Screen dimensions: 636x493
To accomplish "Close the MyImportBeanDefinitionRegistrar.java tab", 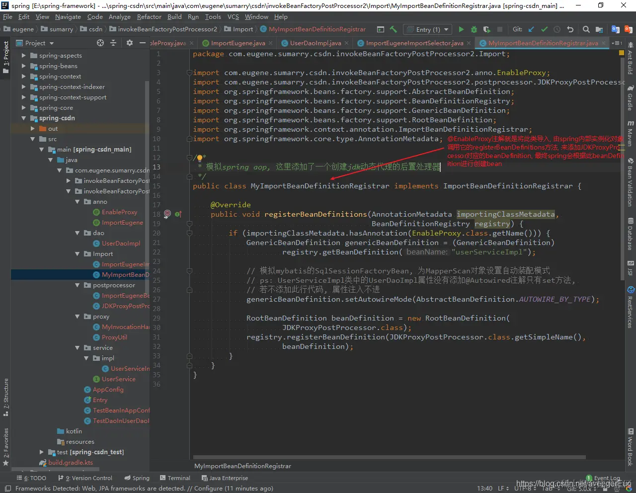I will click(x=604, y=43).
